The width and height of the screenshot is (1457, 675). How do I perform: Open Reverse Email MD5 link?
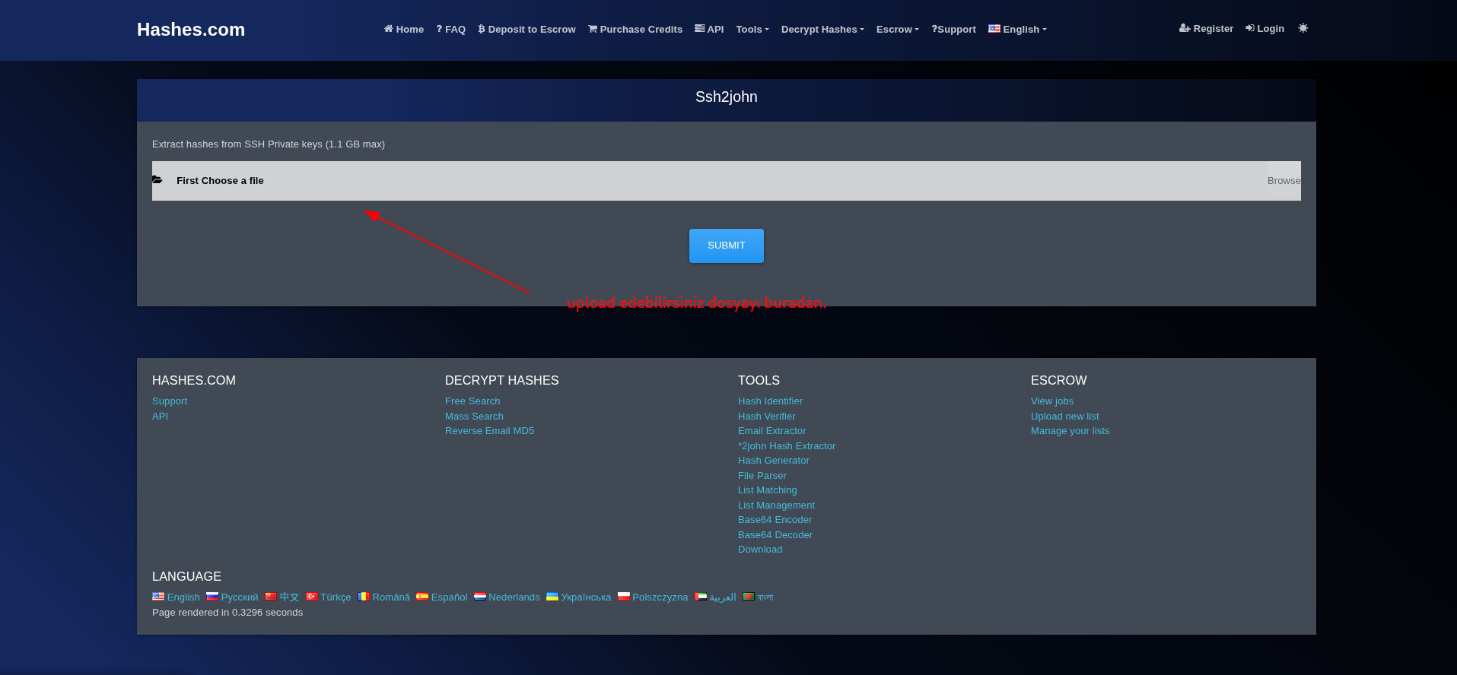tap(489, 431)
